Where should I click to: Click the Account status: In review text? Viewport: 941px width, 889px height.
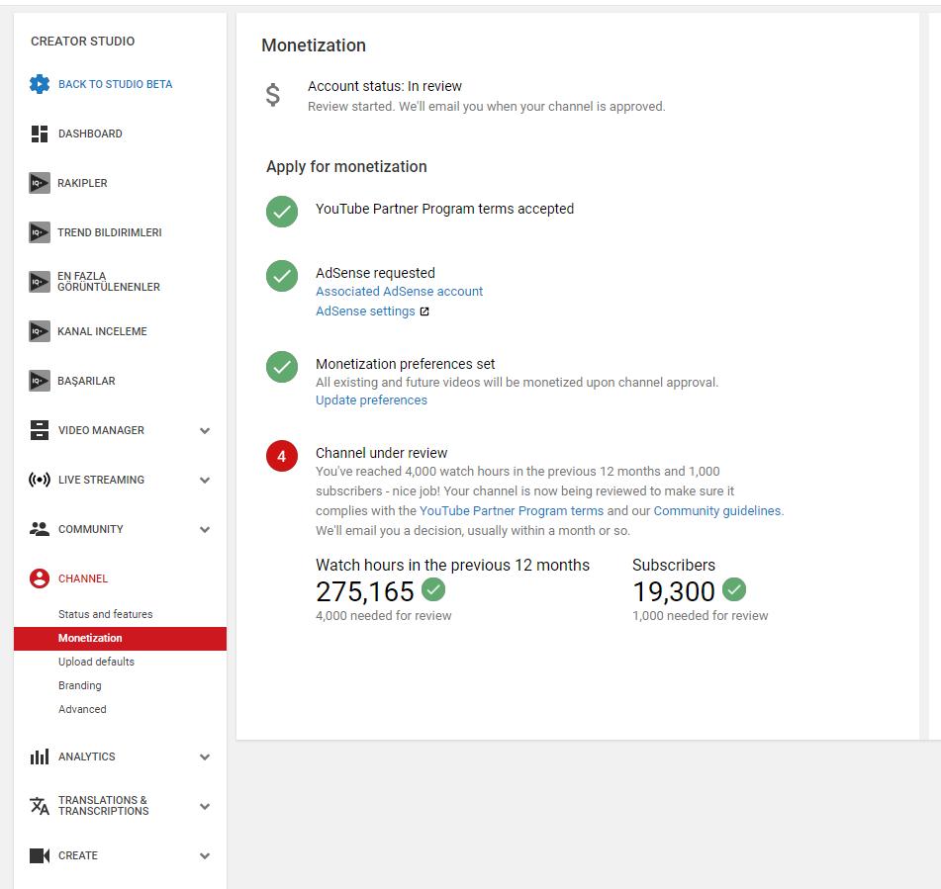385,86
